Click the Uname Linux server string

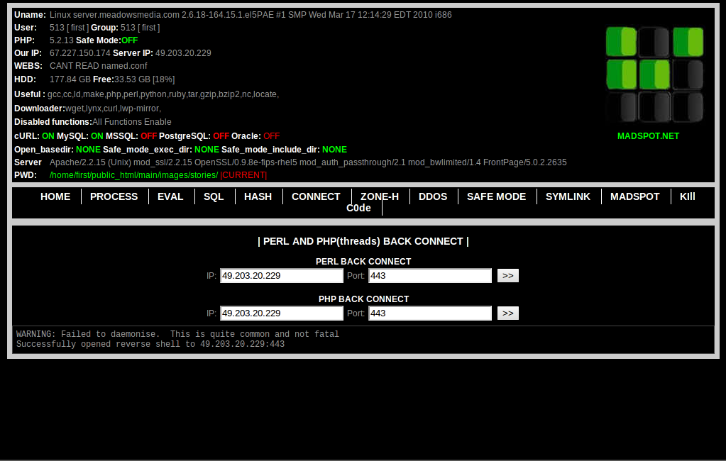click(x=251, y=15)
